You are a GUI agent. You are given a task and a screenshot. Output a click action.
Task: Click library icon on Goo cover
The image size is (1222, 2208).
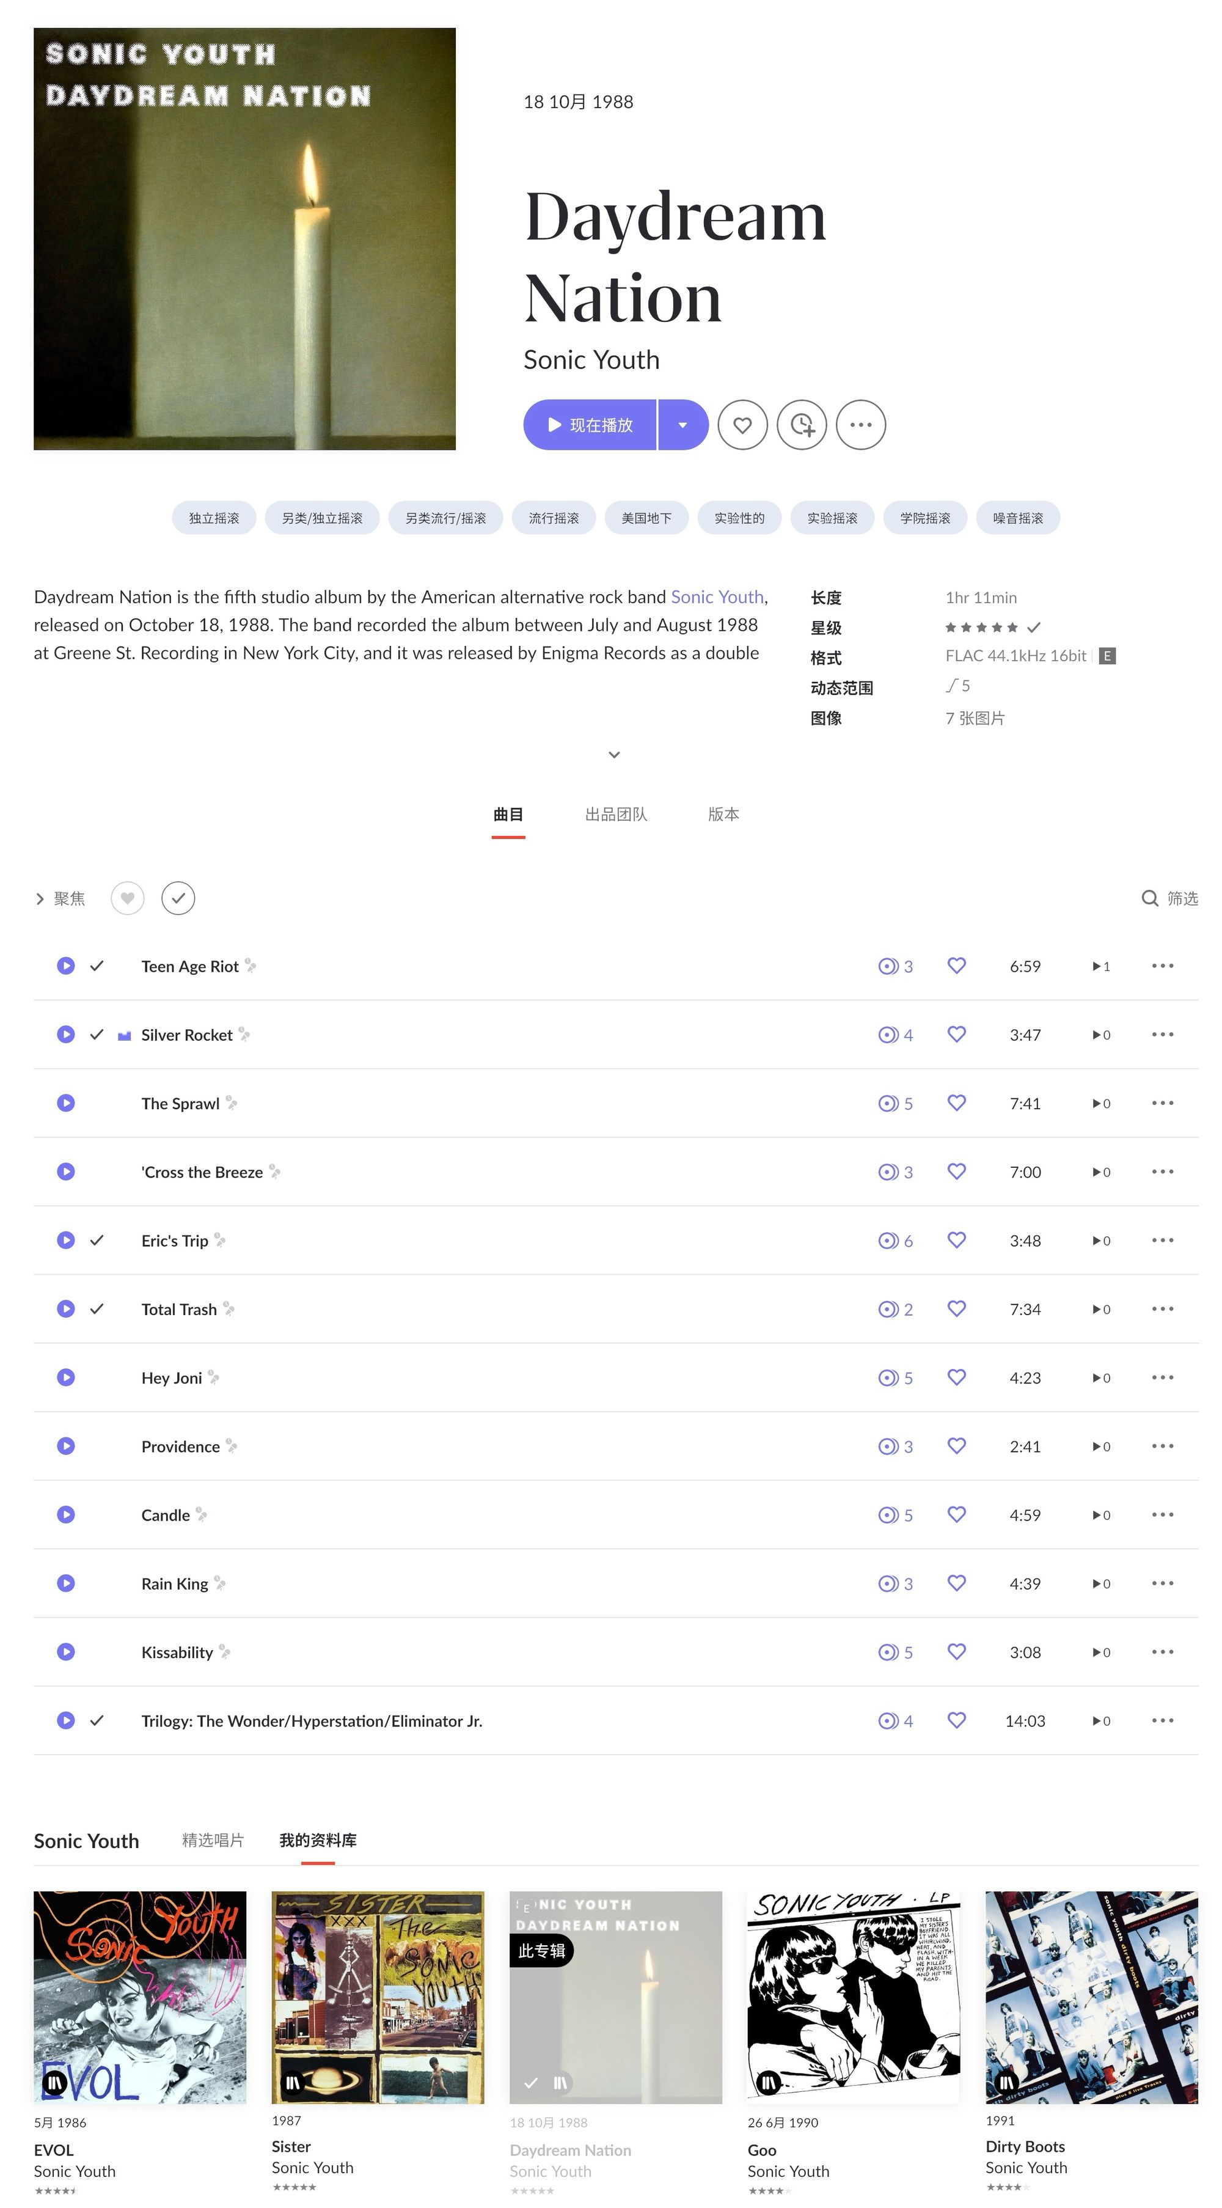[769, 2082]
